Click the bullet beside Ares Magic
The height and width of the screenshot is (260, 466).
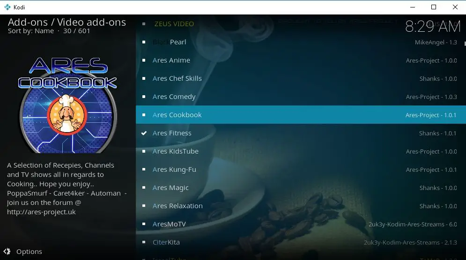[x=144, y=188]
